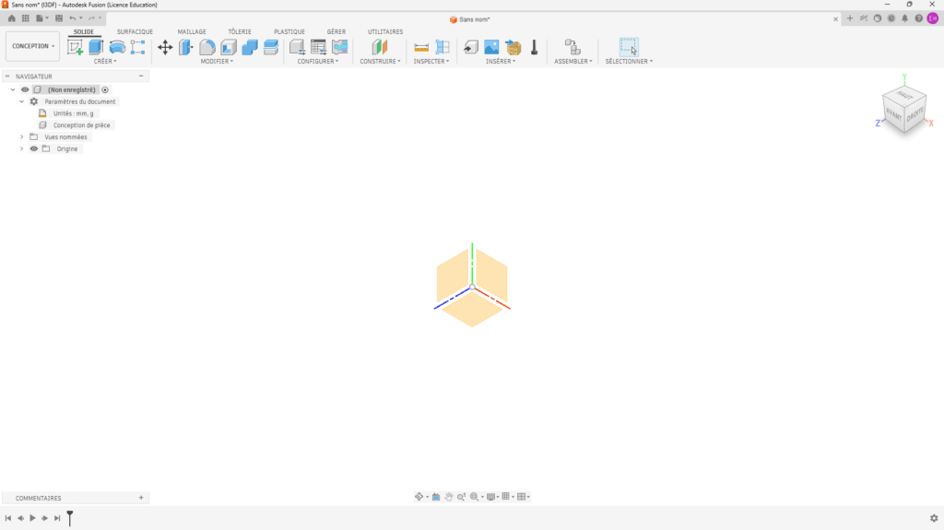Click the Derive/pattern icon in Créer

(x=138, y=47)
